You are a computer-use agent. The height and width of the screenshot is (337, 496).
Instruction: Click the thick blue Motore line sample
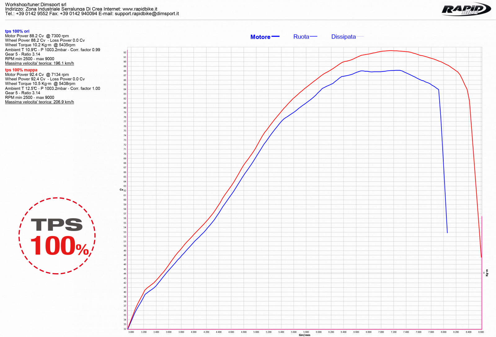point(276,37)
